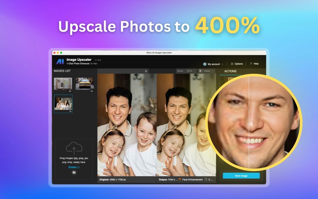The image size is (318, 199).
Task: Expand the My account dropdown
Action: click(222, 64)
